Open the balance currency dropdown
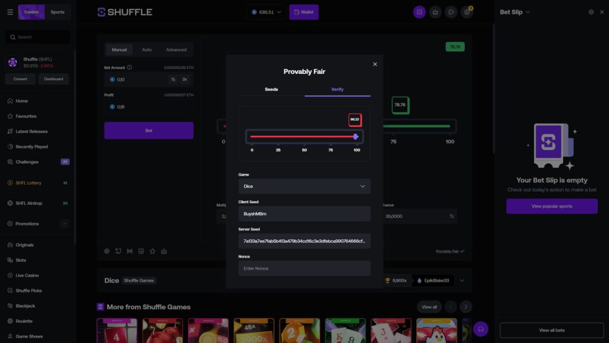The height and width of the screenshot is (343, 609). coord(266,12)
